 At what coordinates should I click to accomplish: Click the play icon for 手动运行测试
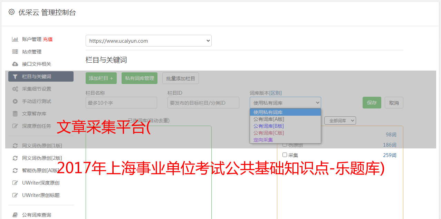point(15,101)
